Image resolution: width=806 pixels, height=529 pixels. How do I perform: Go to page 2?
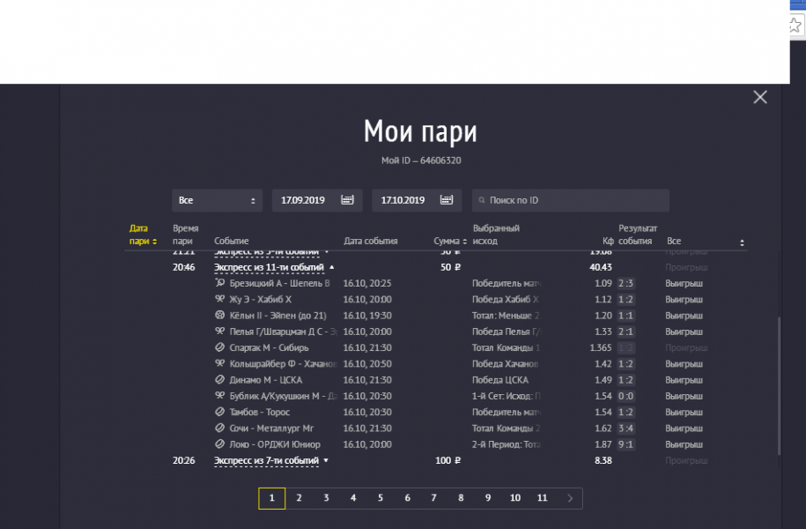299,498
